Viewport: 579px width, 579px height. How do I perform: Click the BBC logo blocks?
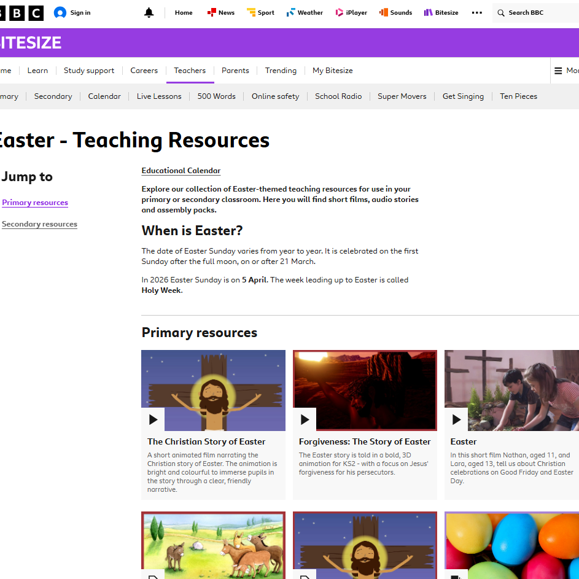(21, 13)
